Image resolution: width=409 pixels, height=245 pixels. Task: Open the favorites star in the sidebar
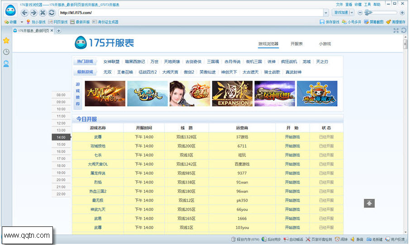[x=6, y=40]
